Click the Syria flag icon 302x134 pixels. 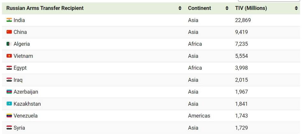9,128
